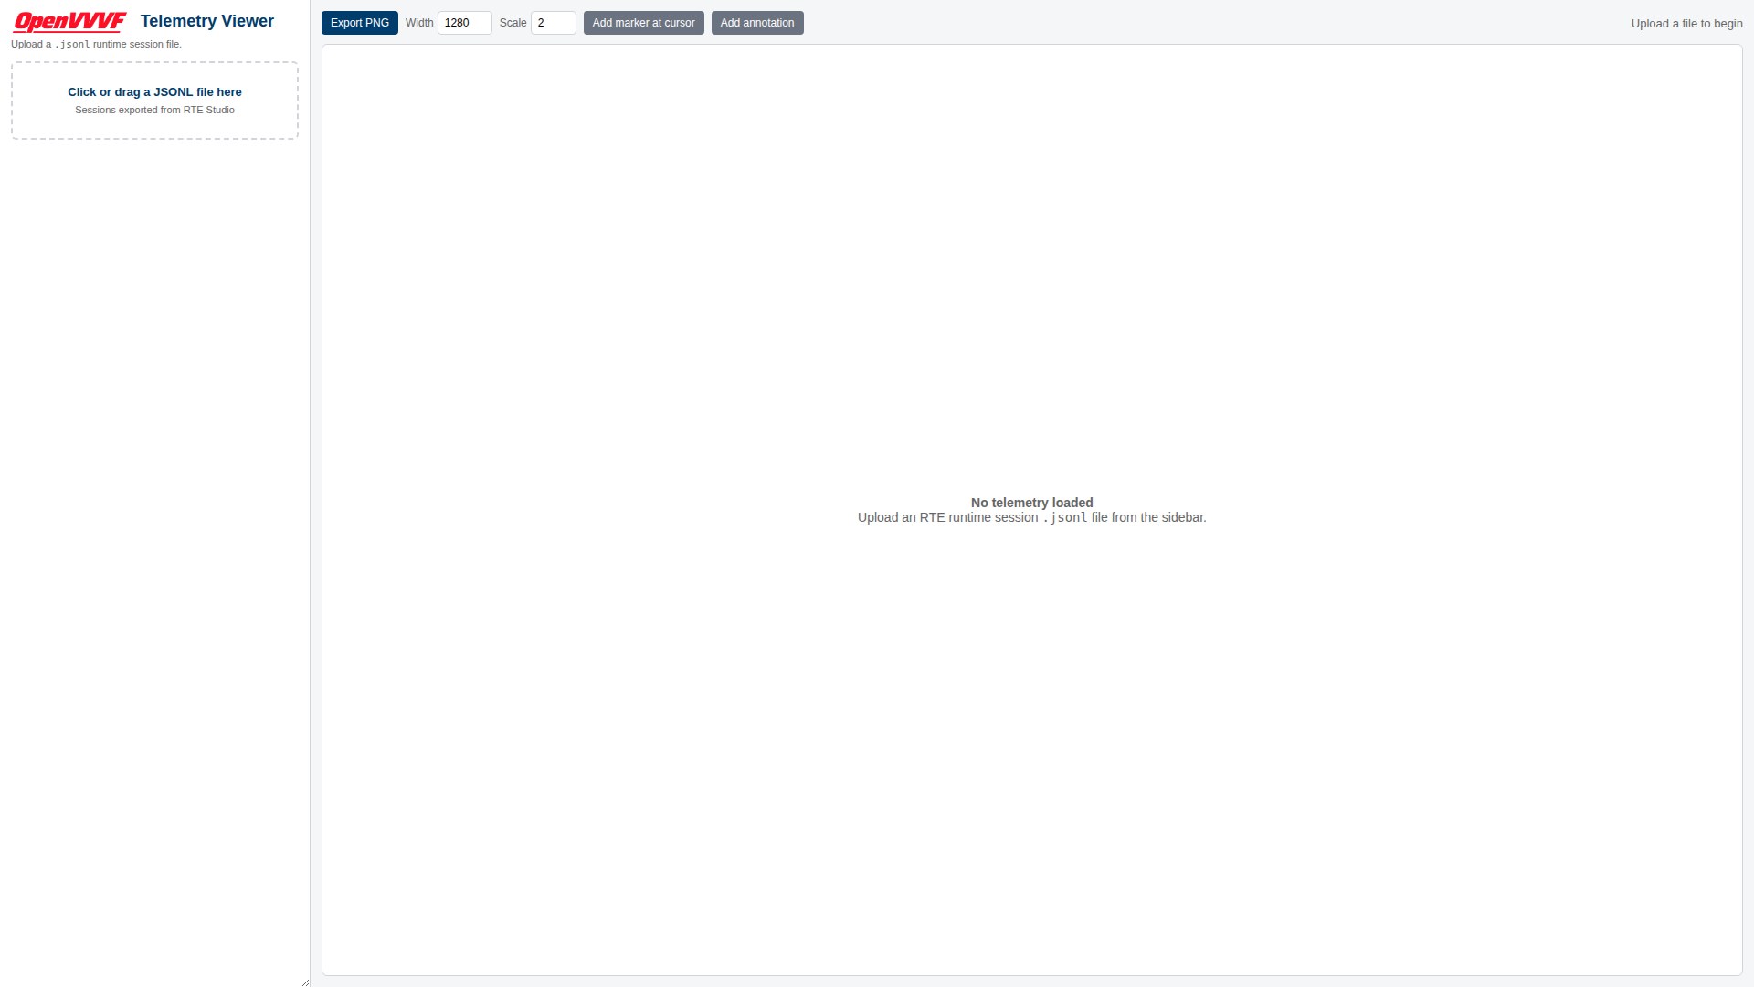Click 'Sessions exported from RTE Studio' text
The width and height of the screenshot is (1754, 987).
154,110
